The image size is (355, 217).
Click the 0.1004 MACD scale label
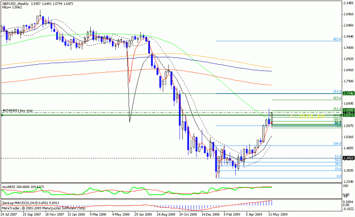click(x=348, y=202)
